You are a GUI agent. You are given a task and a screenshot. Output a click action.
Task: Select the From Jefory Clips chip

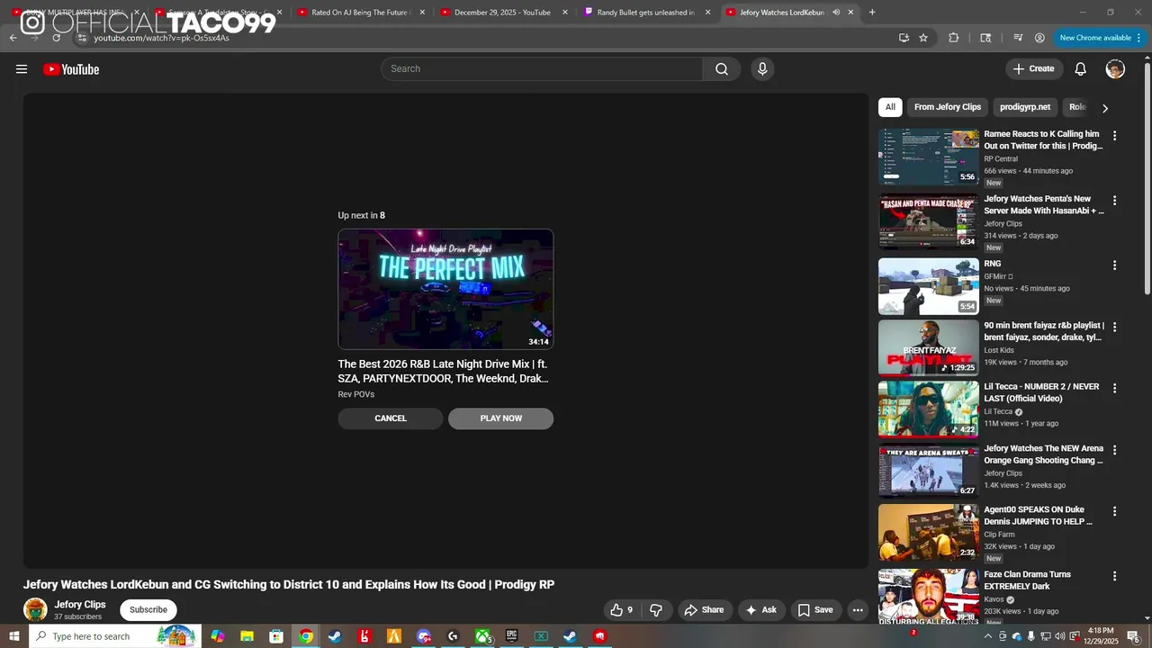[948, 107]
